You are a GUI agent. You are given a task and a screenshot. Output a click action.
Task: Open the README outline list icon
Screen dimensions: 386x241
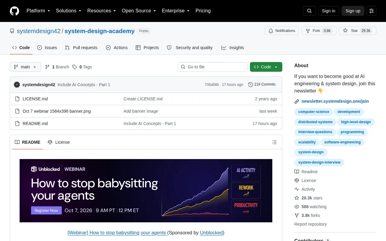(x=274, y=142)
